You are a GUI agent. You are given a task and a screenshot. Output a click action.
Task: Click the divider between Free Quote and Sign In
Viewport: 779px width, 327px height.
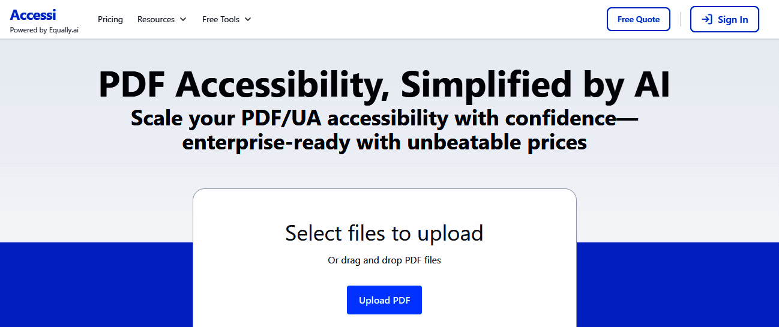click(x=680, y=19)
